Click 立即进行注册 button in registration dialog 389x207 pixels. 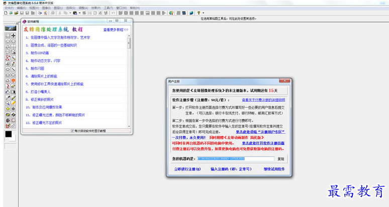click(x=187, y=169)
